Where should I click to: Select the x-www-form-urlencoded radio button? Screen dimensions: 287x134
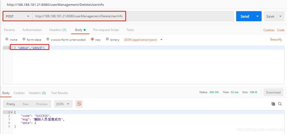pyautogui.click(x=48, y=39)
